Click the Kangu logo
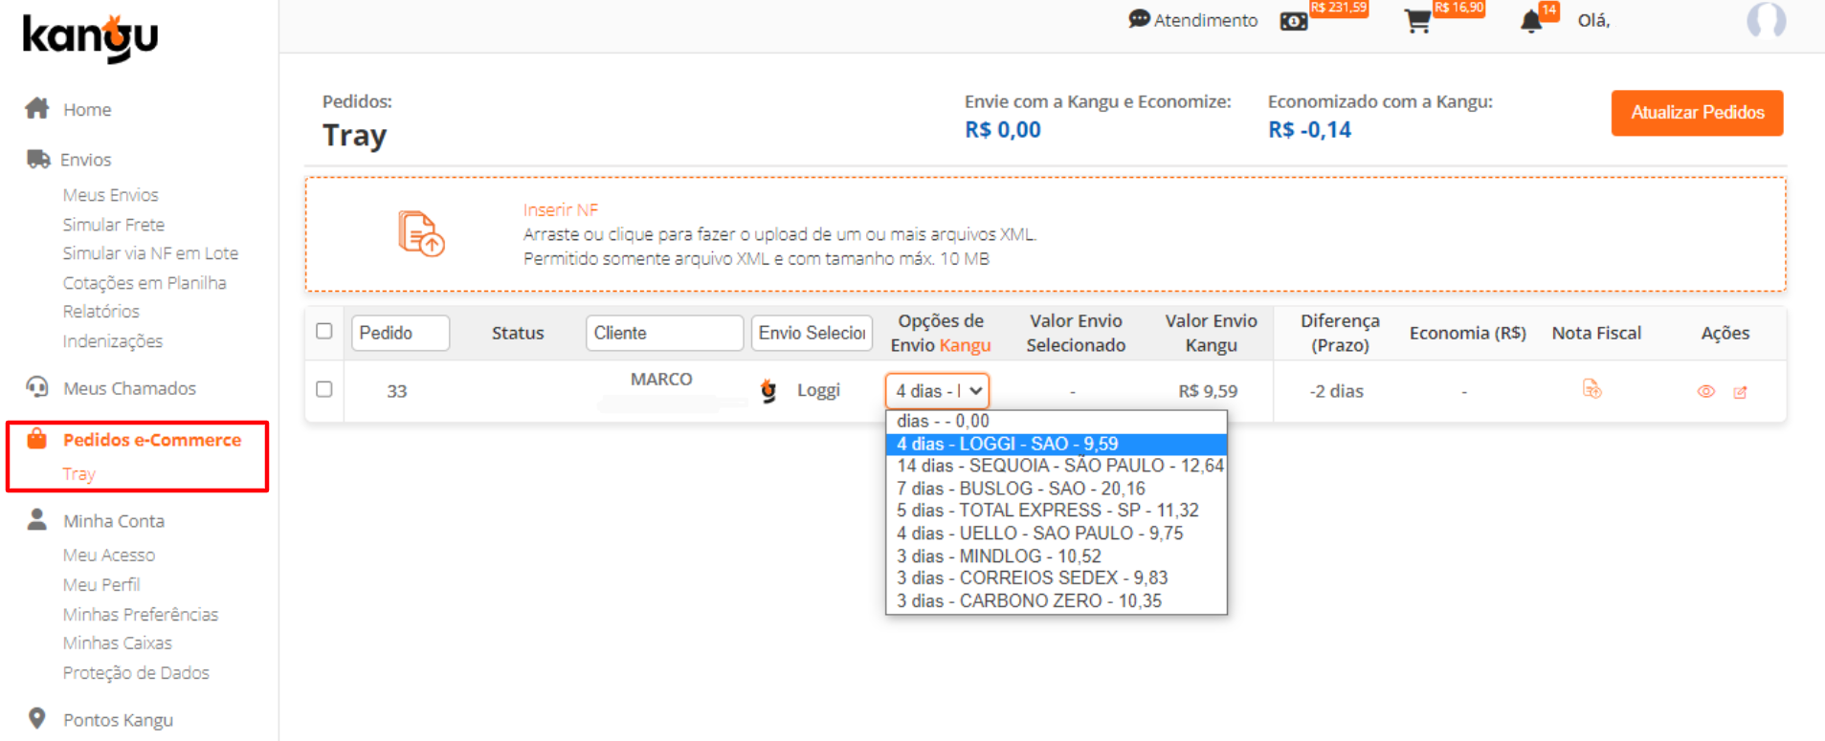 pos(90,38)
